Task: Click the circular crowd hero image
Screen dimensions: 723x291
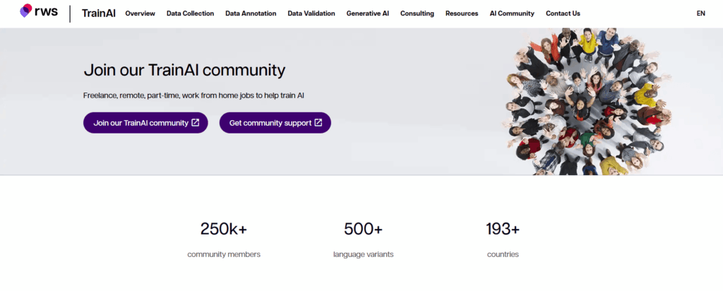Action: [587, 101]
